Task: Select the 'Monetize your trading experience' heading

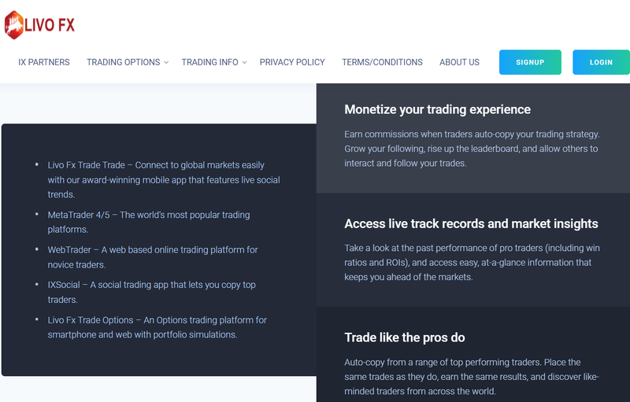Action: point(437,109)
